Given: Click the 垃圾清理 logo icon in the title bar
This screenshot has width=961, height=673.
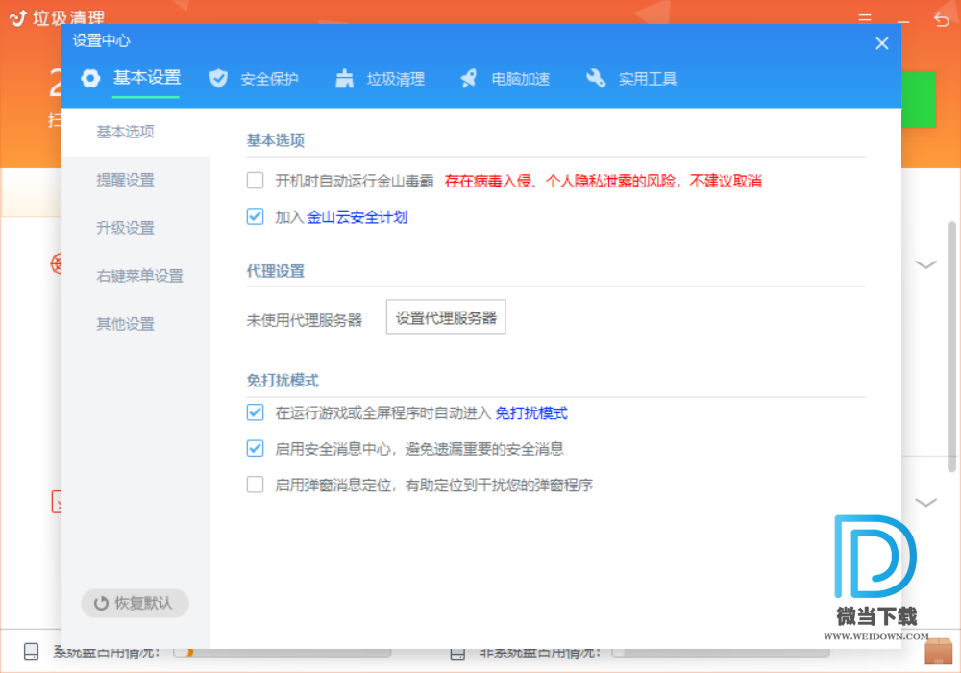Looking at the screenshot, I should 18,18.
